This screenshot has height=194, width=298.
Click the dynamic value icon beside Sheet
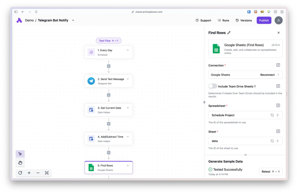coord(278,131)
